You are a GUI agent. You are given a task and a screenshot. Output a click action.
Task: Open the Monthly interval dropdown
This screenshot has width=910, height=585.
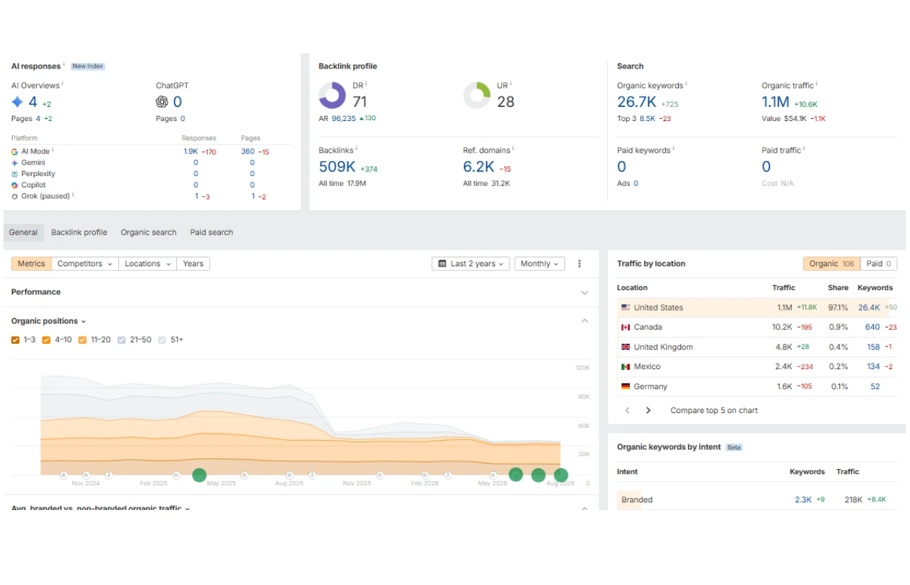coord(539,264)
